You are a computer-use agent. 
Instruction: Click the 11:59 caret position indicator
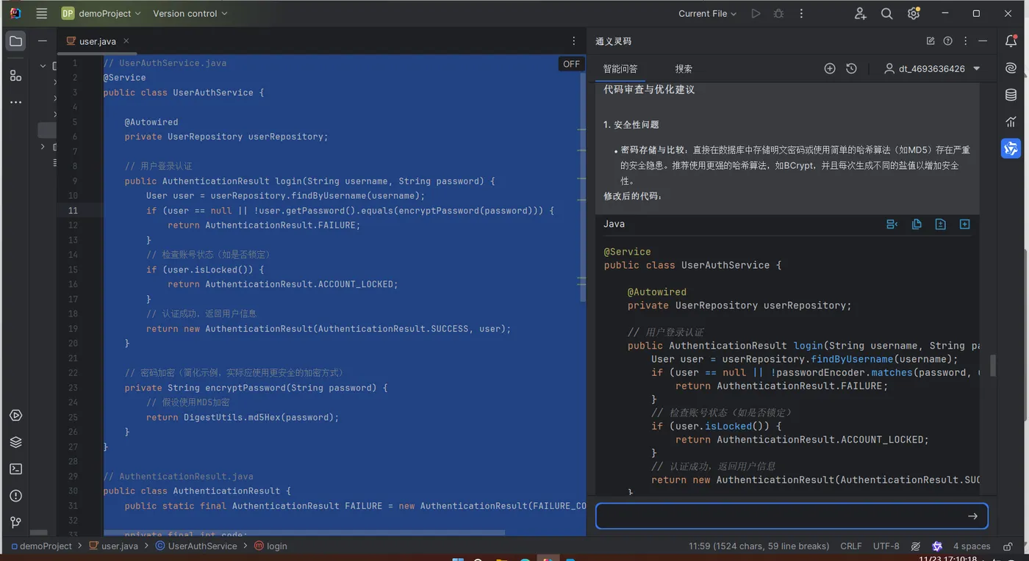click(759, 546)
